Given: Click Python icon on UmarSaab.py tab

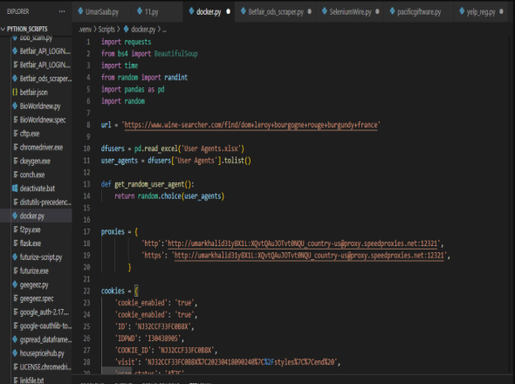Looking at the screenshot, I should [80, 11].
